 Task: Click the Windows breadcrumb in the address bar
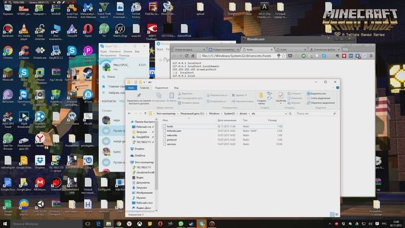214,113
